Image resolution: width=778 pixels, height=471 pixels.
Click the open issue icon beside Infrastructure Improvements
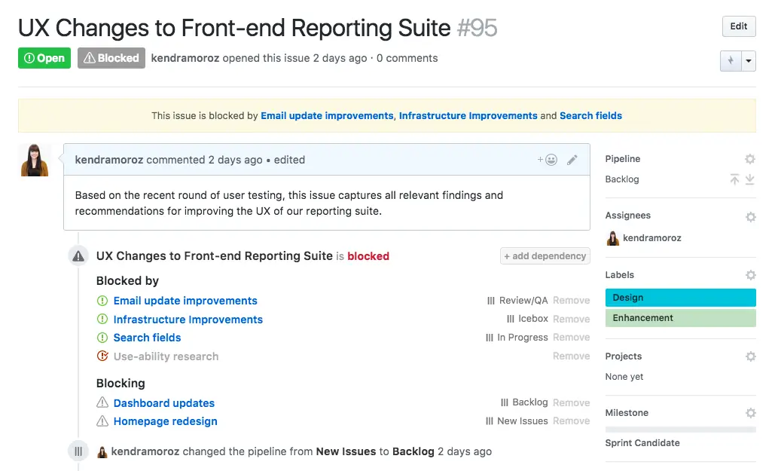(x=102, y=319)
